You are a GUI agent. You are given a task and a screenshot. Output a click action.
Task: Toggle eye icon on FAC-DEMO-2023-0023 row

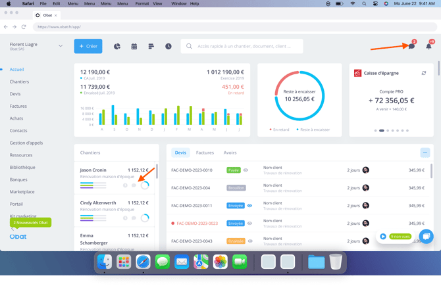pyautogui.click(x=250, y=224)
